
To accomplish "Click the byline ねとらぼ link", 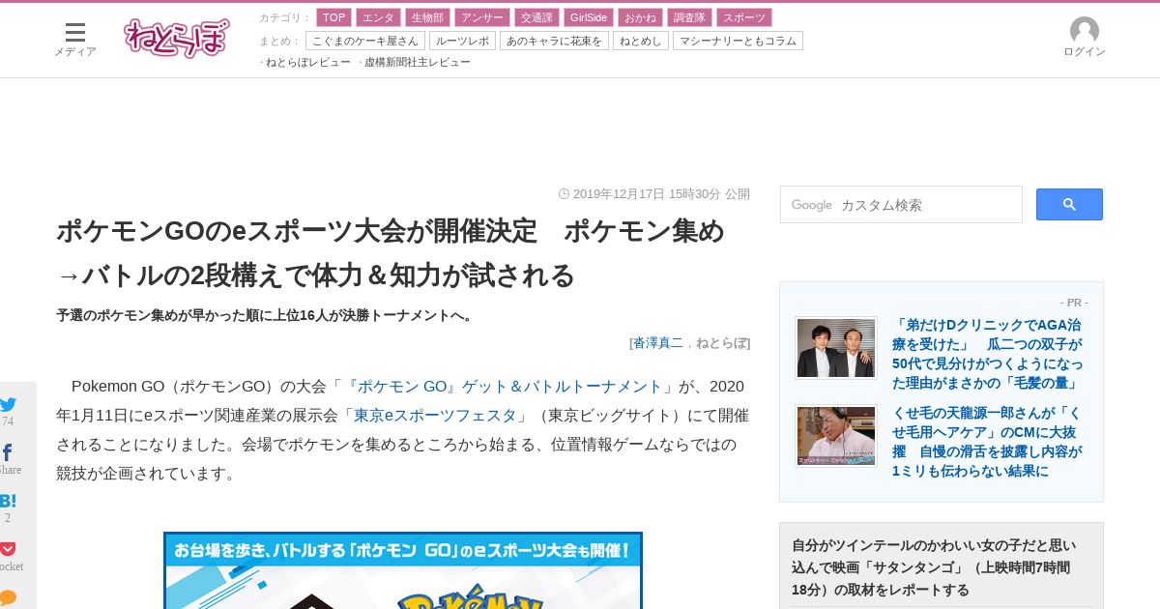I will 721,342.
